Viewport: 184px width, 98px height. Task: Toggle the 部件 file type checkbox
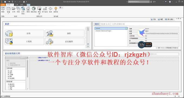pos(8,73)
